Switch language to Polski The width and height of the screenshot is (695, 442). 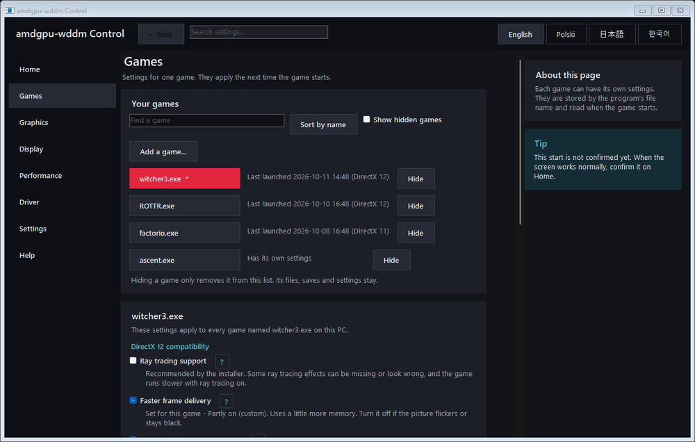point(566,34)
